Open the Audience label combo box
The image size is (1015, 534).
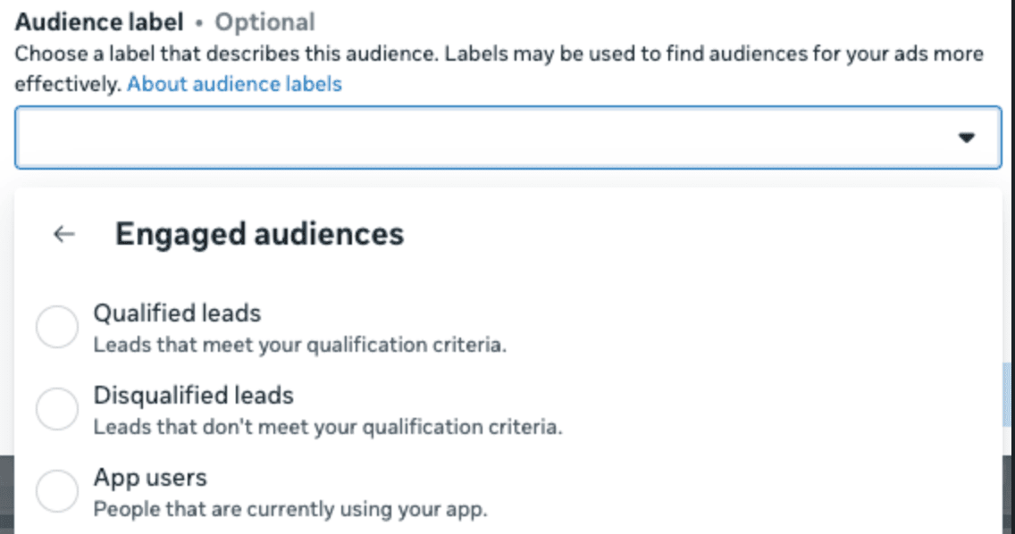tap(508, 138)
